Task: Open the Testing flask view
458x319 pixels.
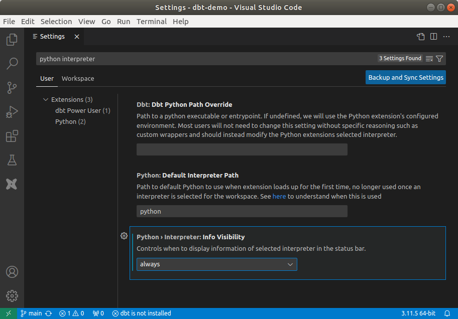Action: pos(12,160)
